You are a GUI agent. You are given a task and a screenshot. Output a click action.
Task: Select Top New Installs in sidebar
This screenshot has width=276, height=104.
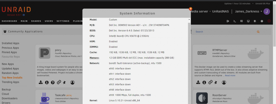point(12,78)
